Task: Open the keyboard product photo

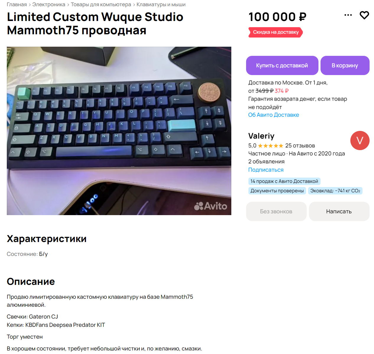Action: click(x=119, y=131)
